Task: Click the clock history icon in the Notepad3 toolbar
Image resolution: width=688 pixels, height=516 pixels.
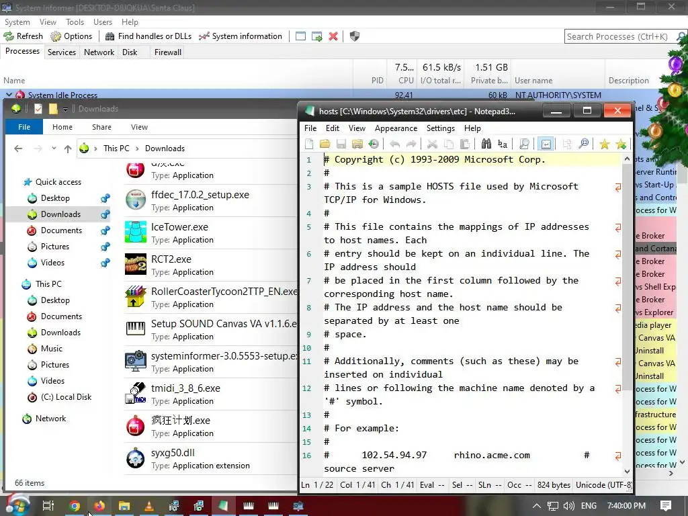Action: tap(374, 144)
